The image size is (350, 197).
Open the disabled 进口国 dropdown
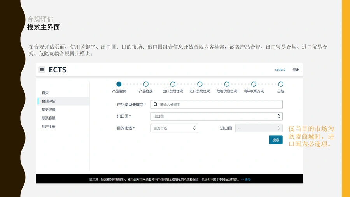pos(259,128)
